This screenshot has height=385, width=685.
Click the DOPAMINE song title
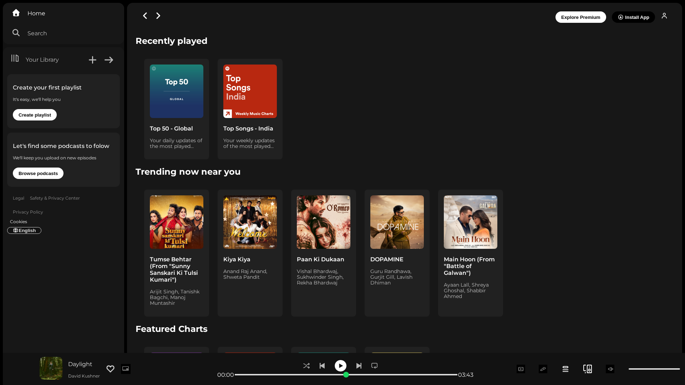387,259
